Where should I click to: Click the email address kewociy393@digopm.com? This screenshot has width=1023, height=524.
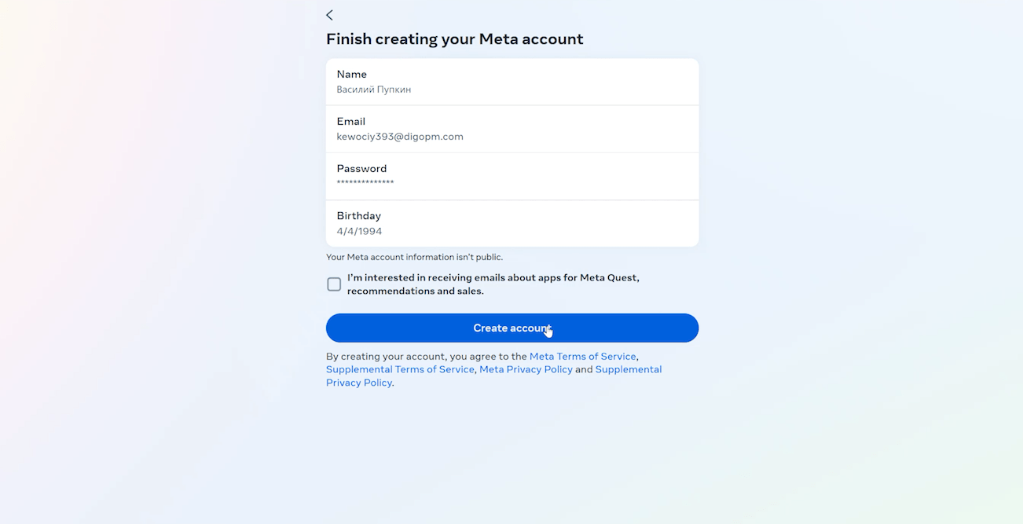click(400, 137)
